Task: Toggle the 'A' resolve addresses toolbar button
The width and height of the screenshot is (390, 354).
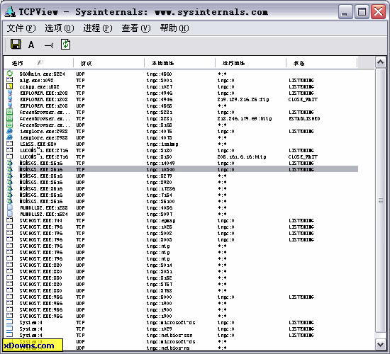Action: click(31, 45)
